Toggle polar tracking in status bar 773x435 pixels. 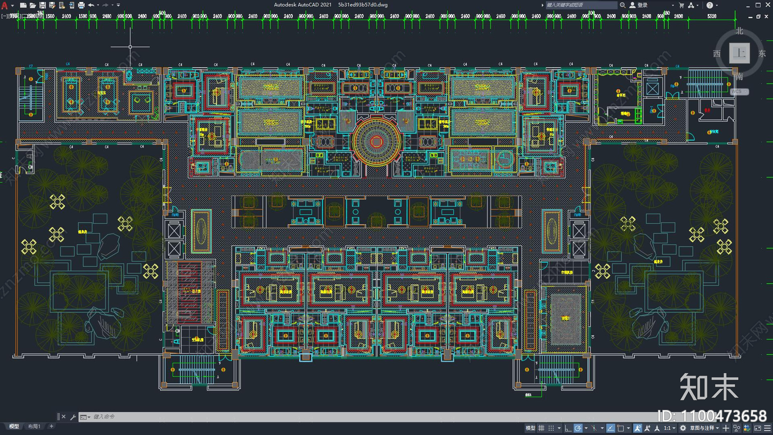coord(578,428)
